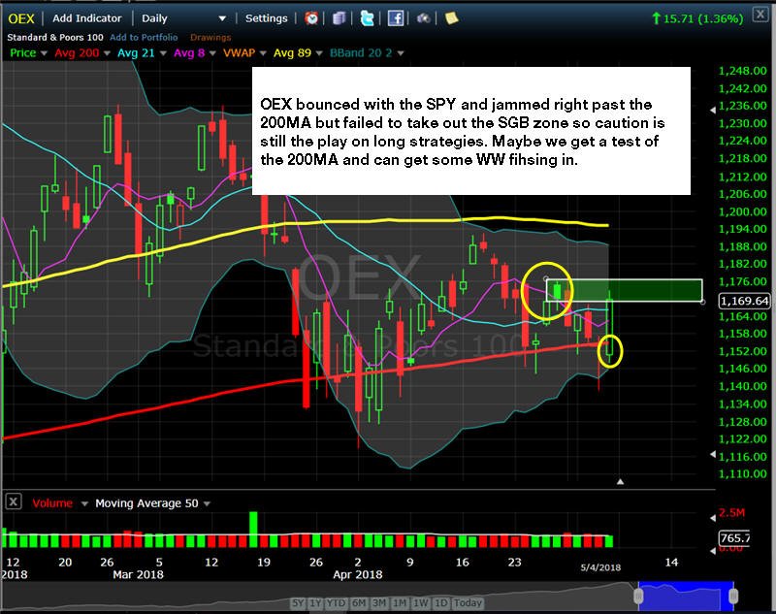Open the alarm clock alert icon

[x=311, y=18]
